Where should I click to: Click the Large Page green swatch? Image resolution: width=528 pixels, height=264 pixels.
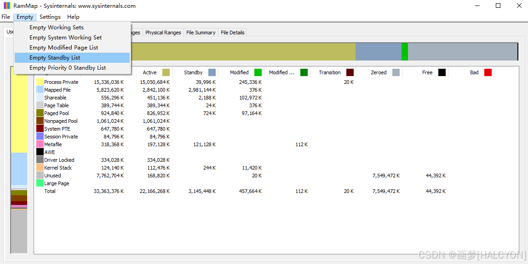pos(40,183)
